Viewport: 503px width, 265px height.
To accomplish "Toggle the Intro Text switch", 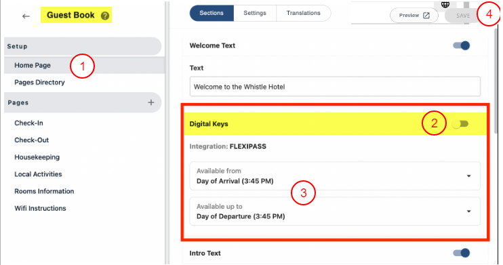I will (461, 253).
